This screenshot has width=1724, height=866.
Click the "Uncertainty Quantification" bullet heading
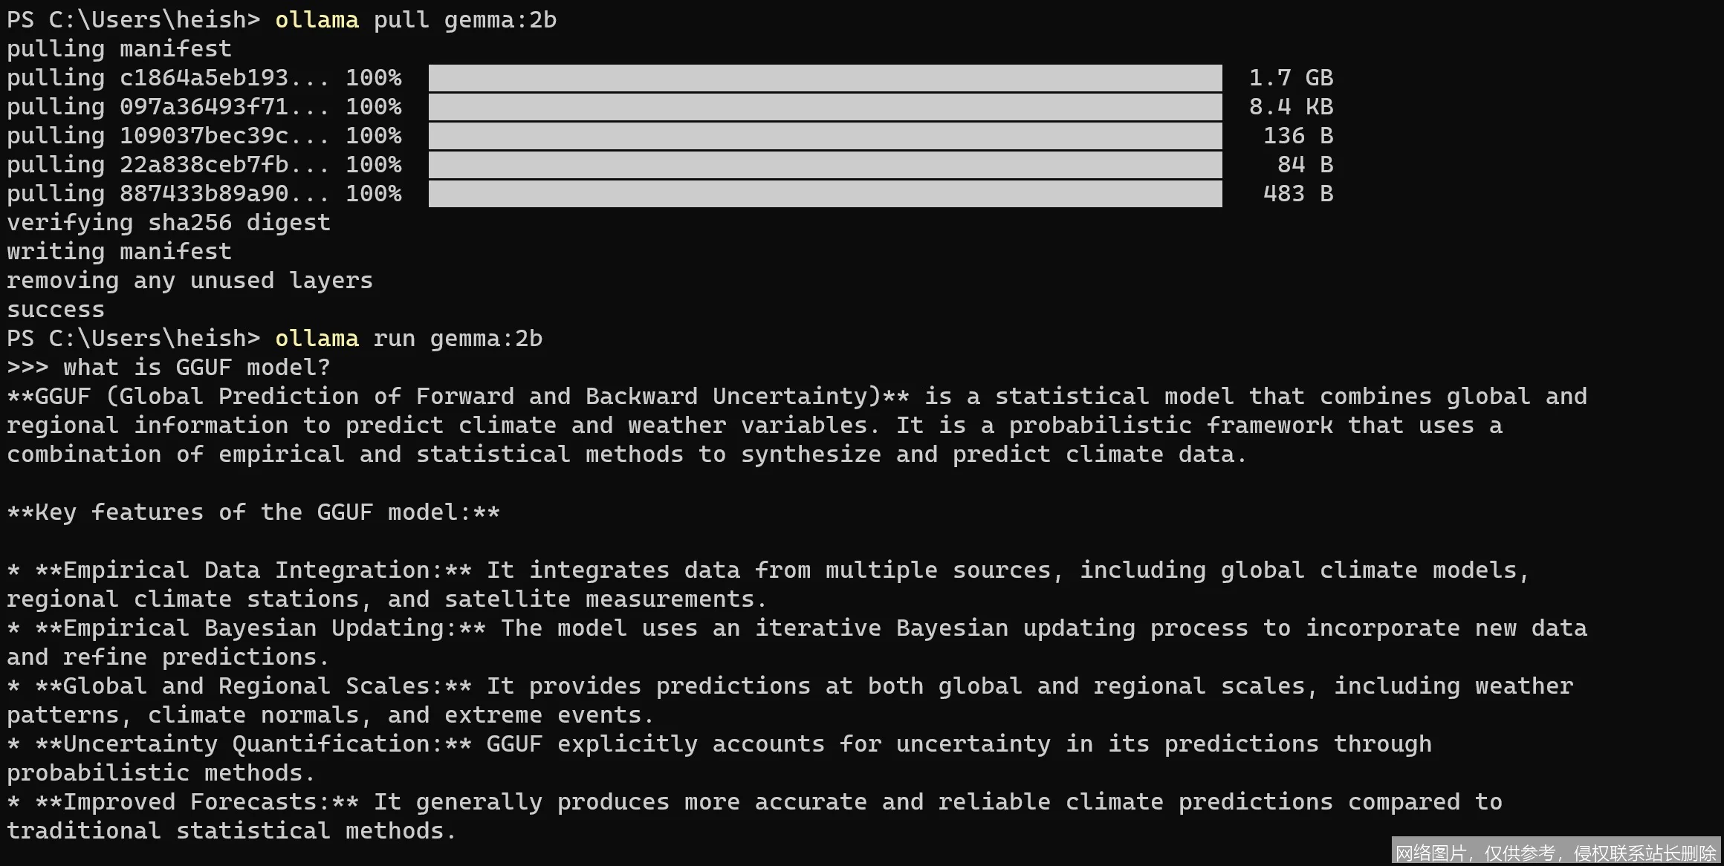[x=253, y=744]
